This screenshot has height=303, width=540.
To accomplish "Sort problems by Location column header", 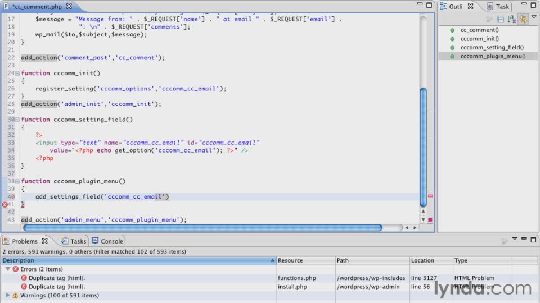I will coord(430,260).
